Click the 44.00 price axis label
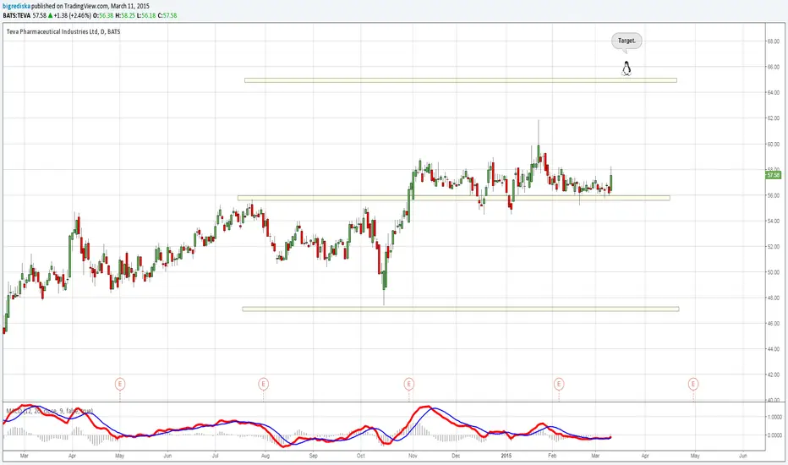Viewport: 788px width, 465px height. click(774, 349)
